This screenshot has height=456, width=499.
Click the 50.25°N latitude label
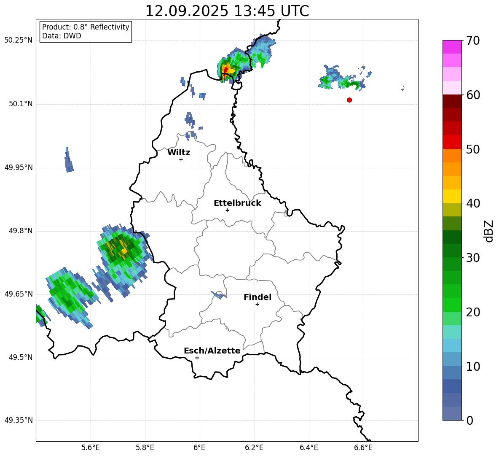(19, 40)
